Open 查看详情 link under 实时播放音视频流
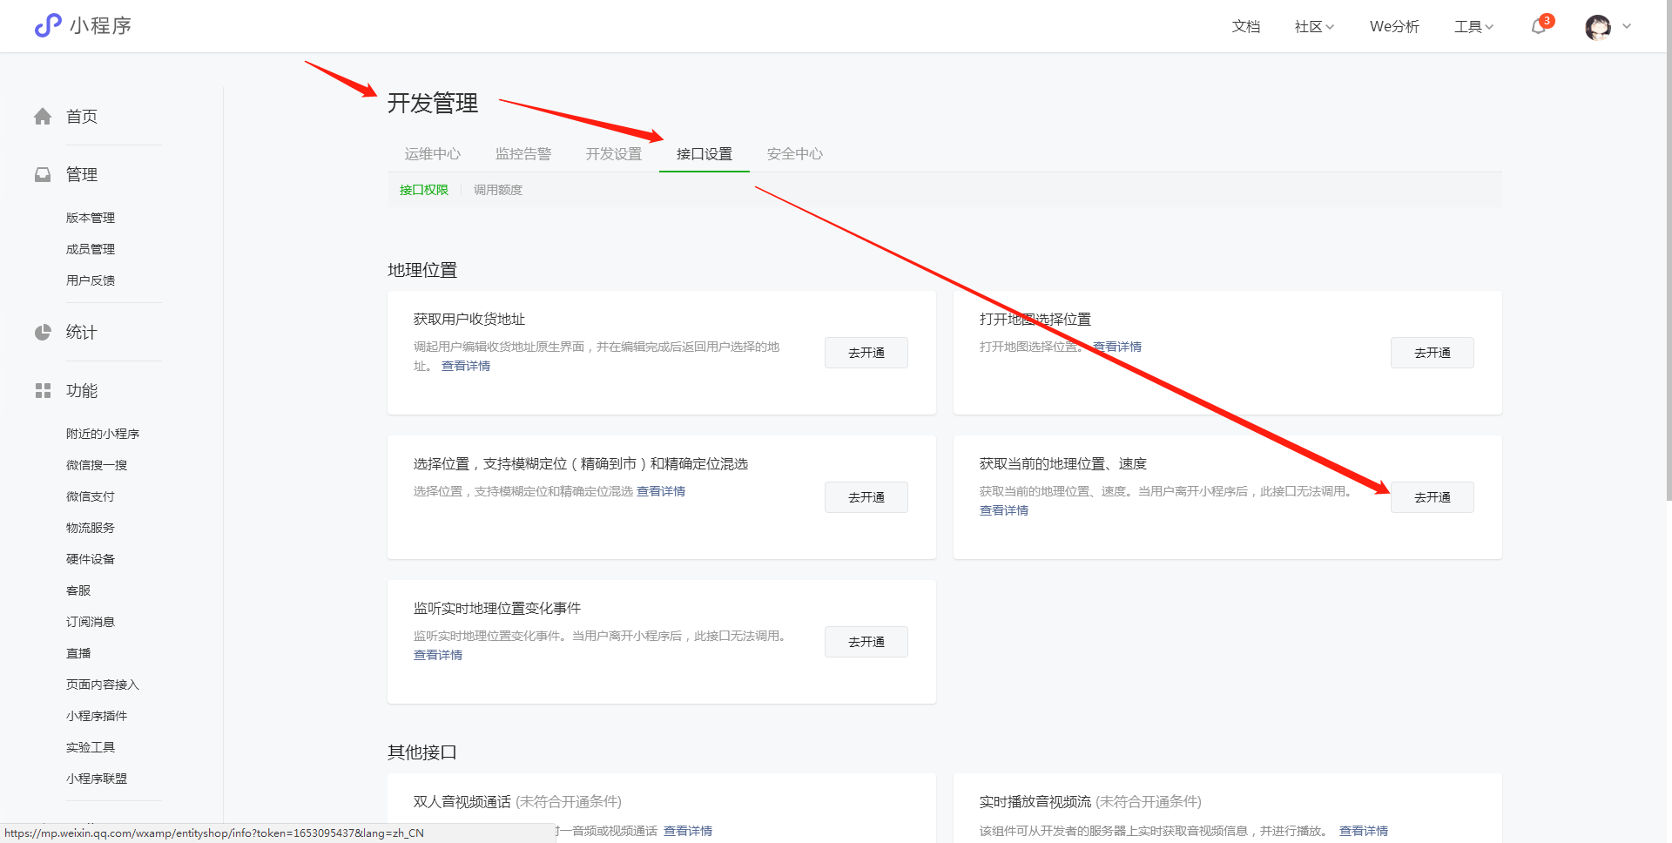Viewport: 1672px width, 843px height. (x=1364, y=831)
